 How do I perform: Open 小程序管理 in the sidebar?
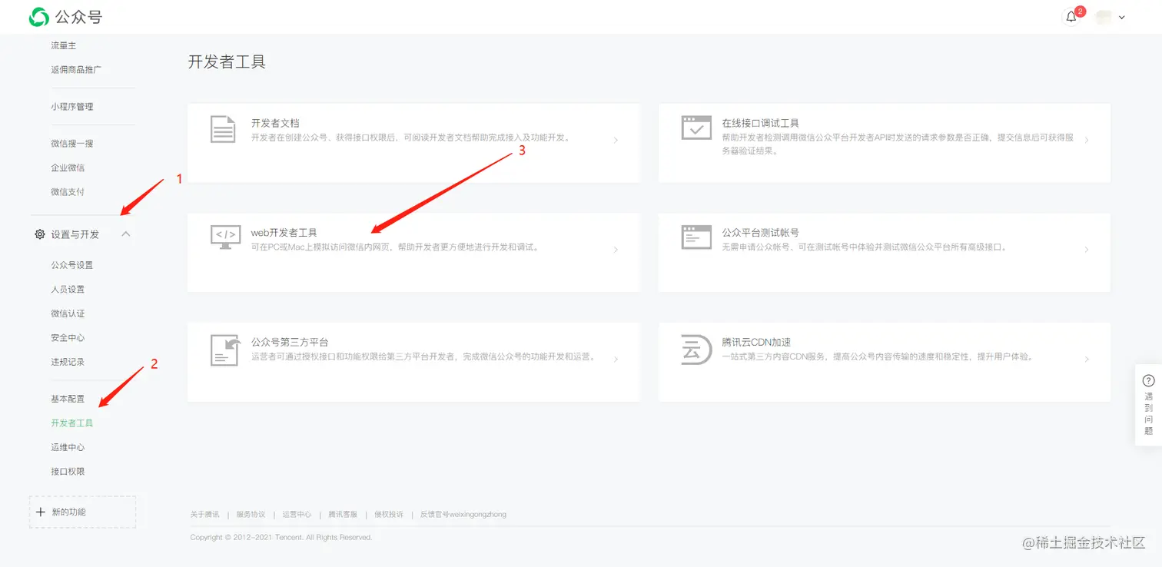72,107
